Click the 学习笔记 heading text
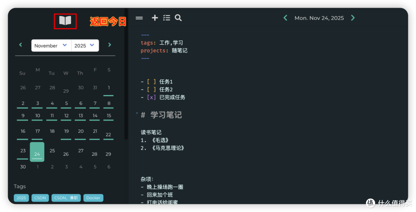 coord(166,115)
